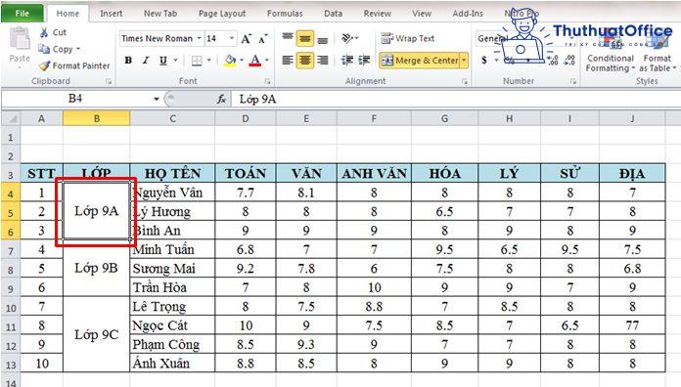Open the Name Box dropdown arrow
The image size is (681, 387).
coord(157,100)
